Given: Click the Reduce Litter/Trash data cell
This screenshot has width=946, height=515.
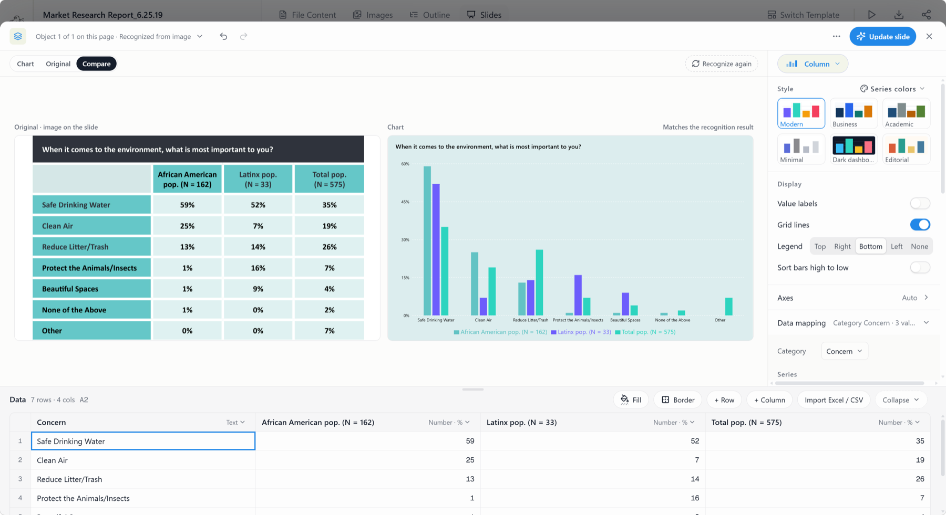Looking at the screenshot, I should pos(143,479).
